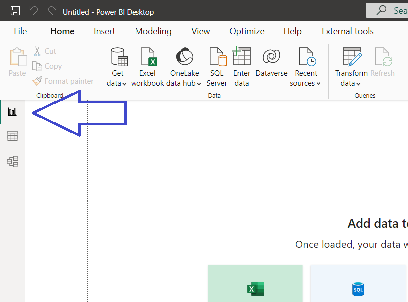Switch to the Modeling tab

click(x=153, y=31)
